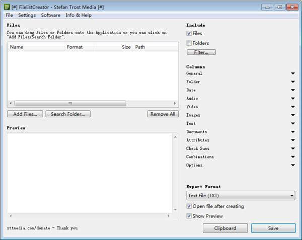Click the FilelistCreator app icon in title bar
302x240 pixels.
(x=7, y=7)
